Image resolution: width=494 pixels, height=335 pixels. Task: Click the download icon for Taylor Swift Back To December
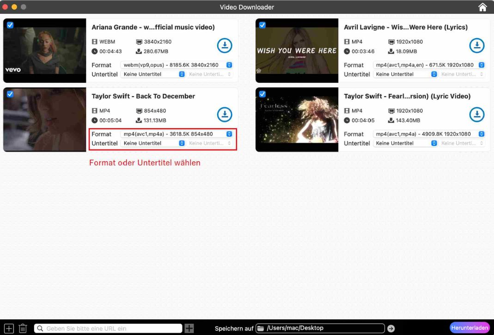(x=225, y=114)
